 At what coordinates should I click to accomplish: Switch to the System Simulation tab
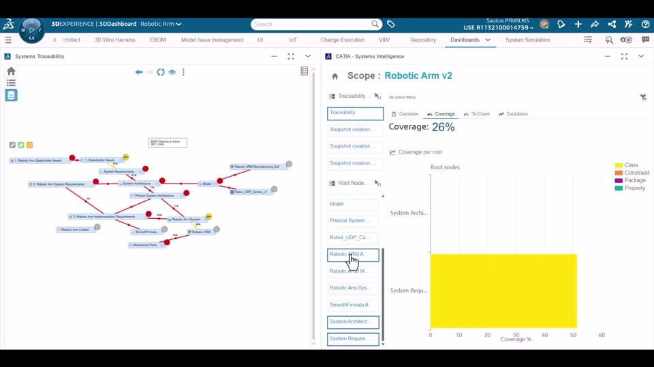tap(527, 40)
